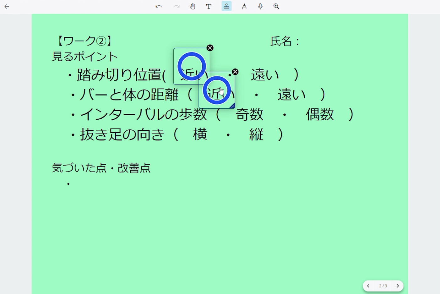Click the 抜き足の向き label
The height and width of the screenshot is (294, 440).
tap(122, 134)
